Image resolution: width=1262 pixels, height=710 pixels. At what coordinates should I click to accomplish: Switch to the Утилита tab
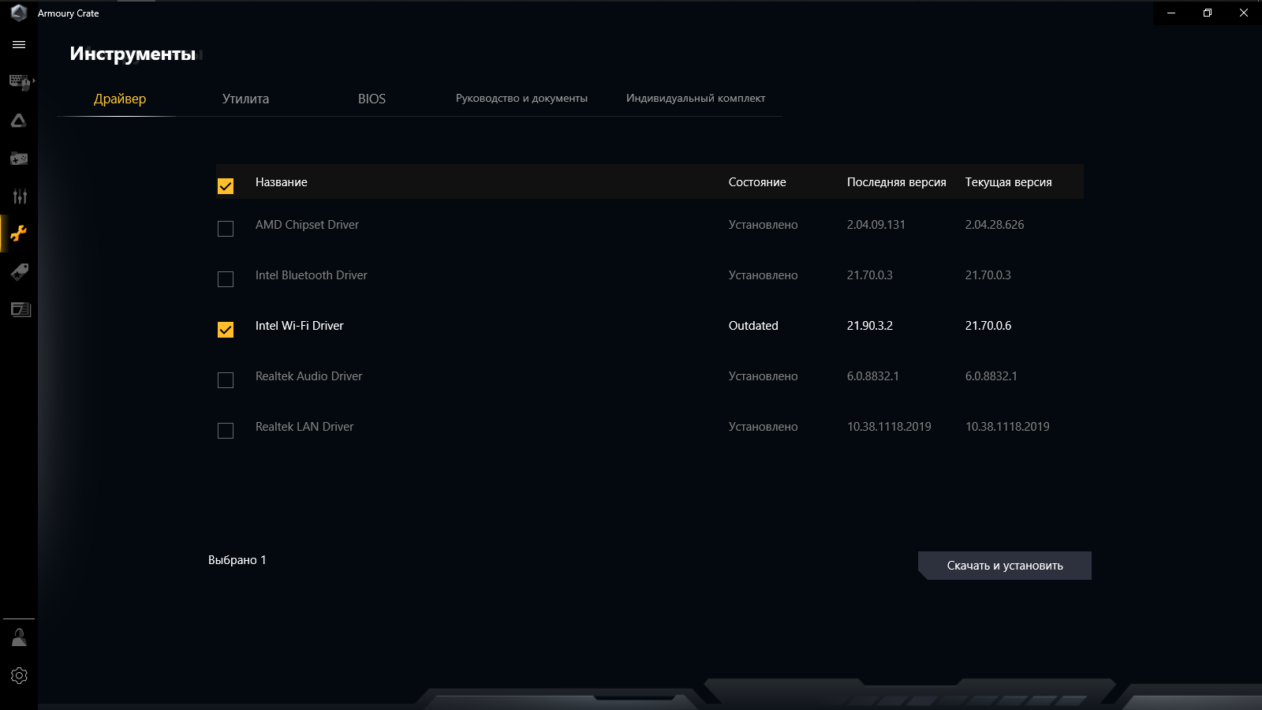245,99
